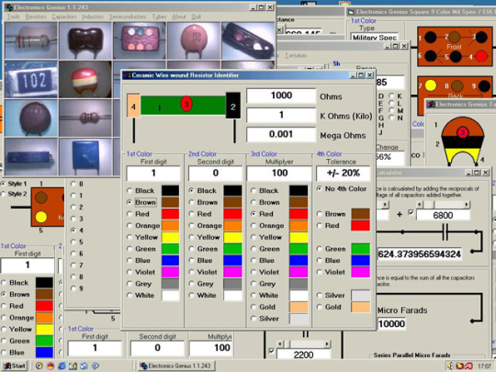Click the blue swatch in 3rd Color
Image resolution: width=496 pixels, height=372 pixels.
(x=299, y=261)
